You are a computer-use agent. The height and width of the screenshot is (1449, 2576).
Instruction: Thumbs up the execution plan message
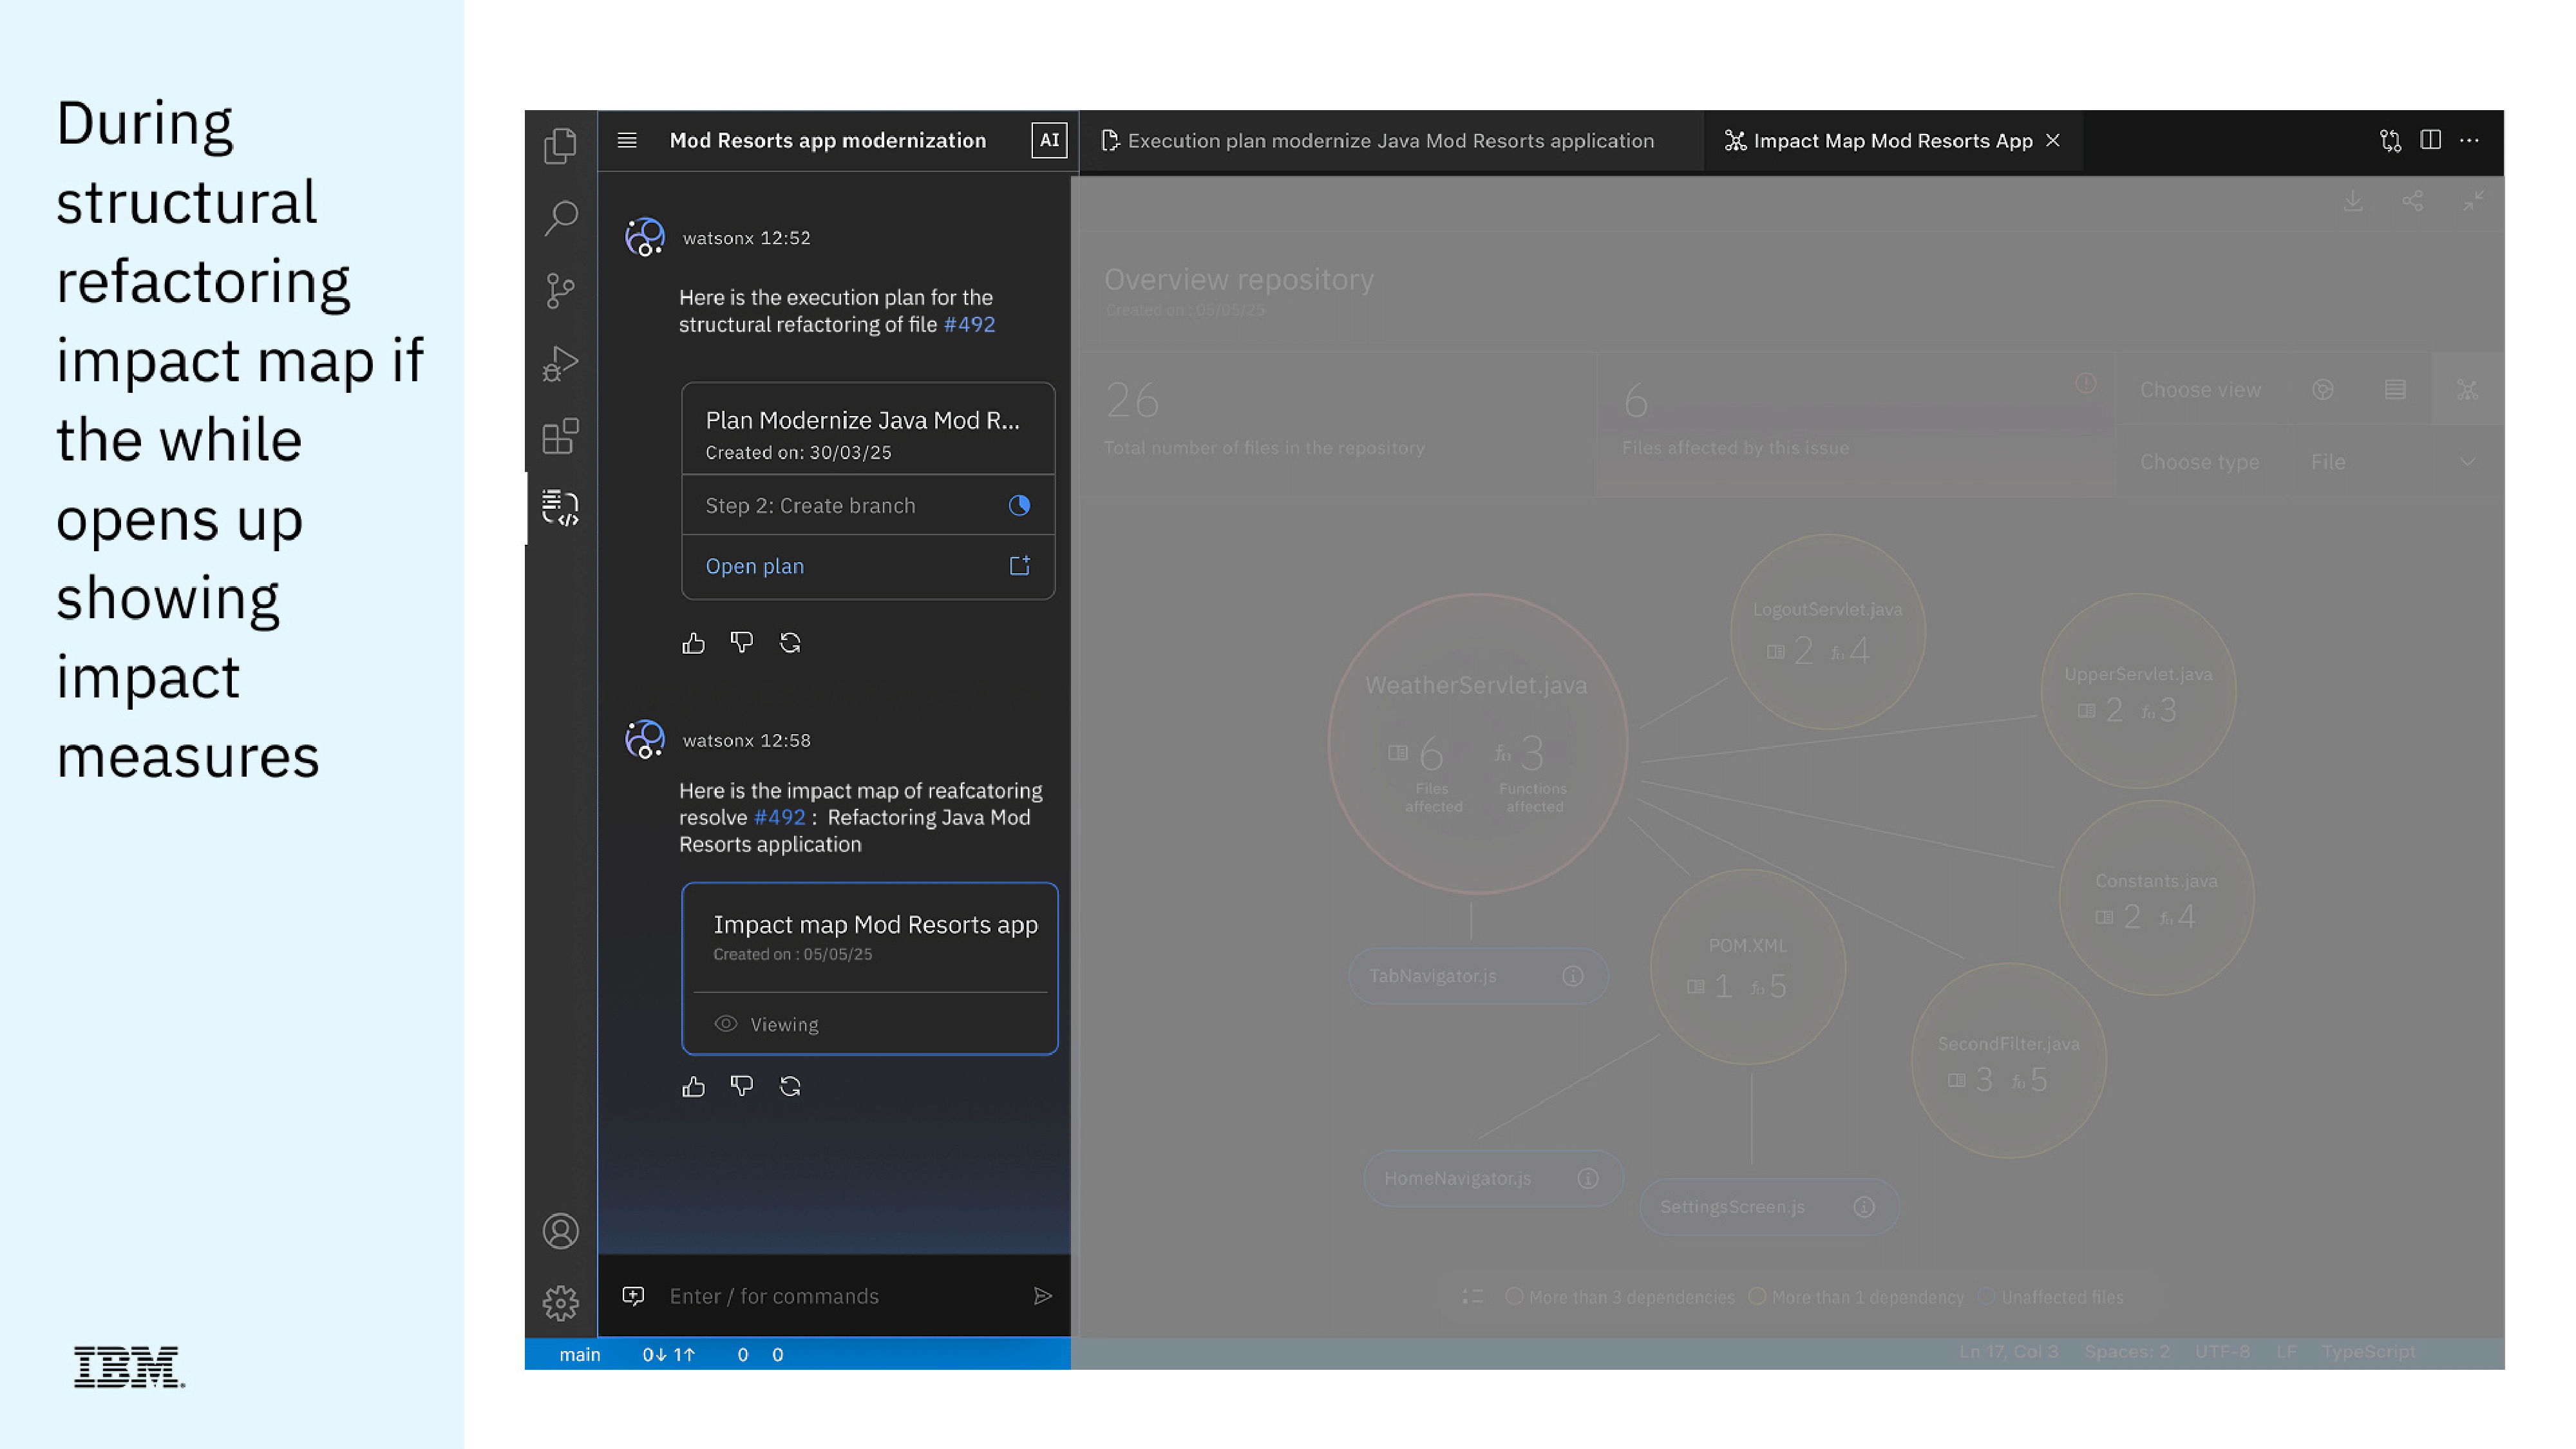pyautogui.click(x=693, y=643)
